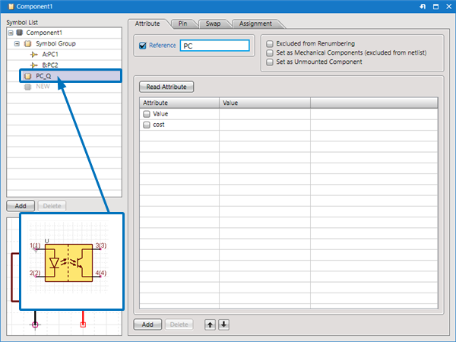Click the attribute Delete button
This screenshot has width=456, height=342.
point(179,325)
